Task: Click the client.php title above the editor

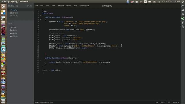Action: 108,6
